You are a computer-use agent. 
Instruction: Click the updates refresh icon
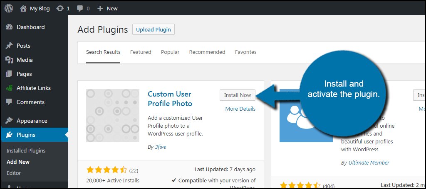coord(60,8)
